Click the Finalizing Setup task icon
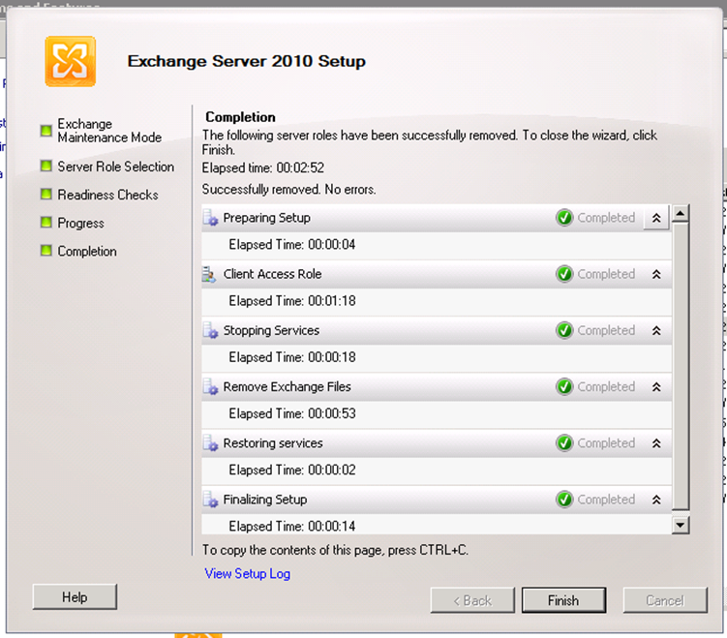This screenshot has width=727, height=638. (x=210, y=500)
